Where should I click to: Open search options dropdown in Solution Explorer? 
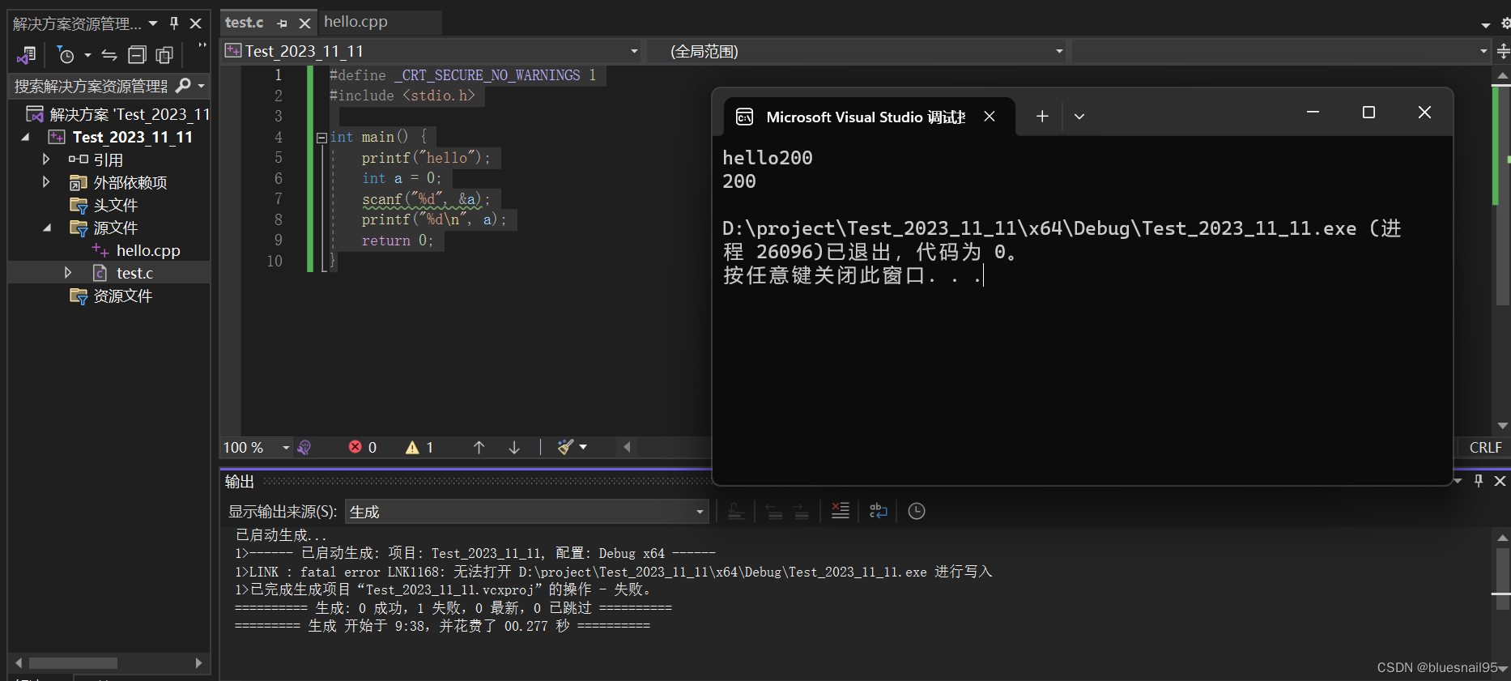(x=201, y=86)
